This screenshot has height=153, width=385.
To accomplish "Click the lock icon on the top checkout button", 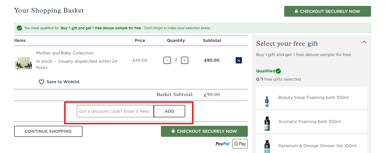I will pyautogui.click(x=296, y=11).
